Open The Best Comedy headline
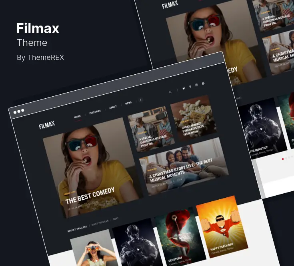The image size is (294, 266). [90, 196]
